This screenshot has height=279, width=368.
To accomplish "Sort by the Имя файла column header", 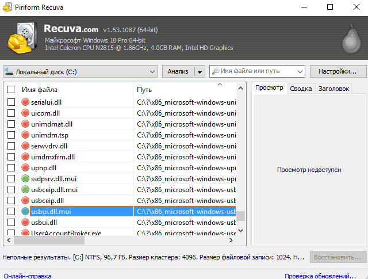I will tap(75, 90).
